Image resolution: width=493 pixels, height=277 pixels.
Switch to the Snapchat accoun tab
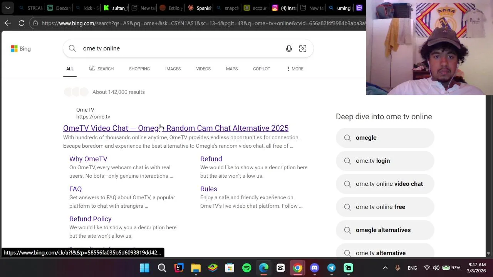[256, 8]
